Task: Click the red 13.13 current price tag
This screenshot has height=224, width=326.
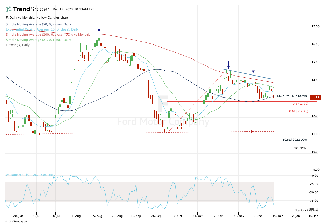Action: point(315,97)
